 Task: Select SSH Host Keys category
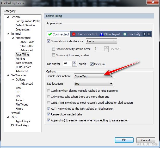pos(20,125)
